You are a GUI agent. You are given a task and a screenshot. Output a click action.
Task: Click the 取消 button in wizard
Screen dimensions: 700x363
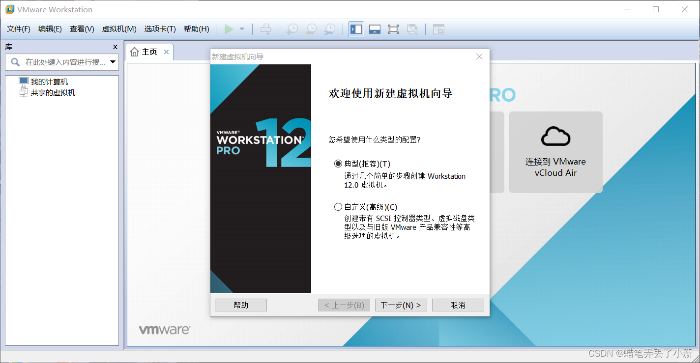(458, 305)
